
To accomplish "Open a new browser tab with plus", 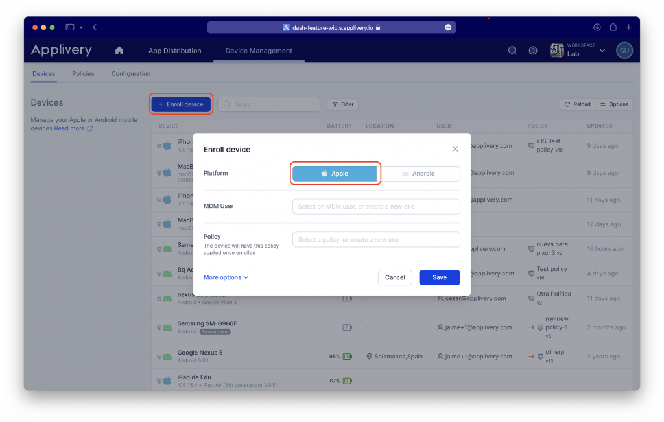I will coord(629,27).
